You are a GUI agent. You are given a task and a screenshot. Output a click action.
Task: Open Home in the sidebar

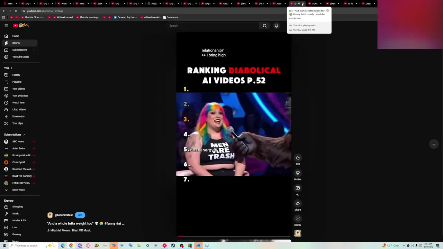coord(19,36)
